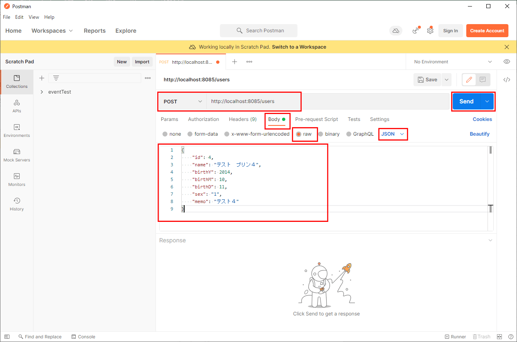Open the JSON body format dropdown
The image size is (517, 342).
click(393, 134)
